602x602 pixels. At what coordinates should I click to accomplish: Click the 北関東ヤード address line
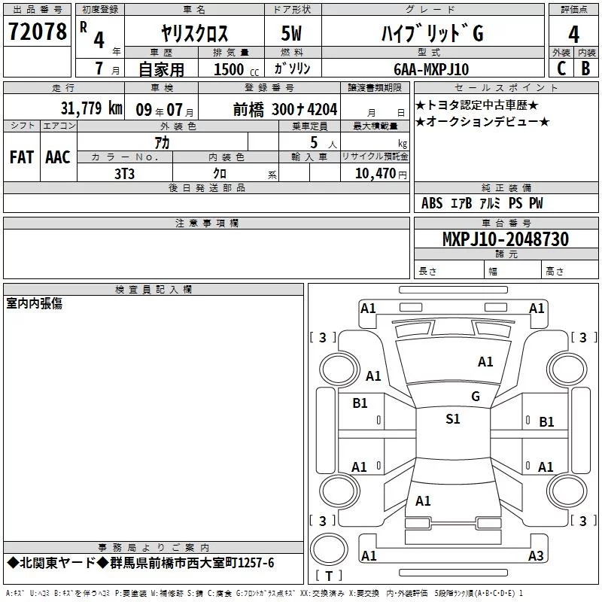point(141,563)
